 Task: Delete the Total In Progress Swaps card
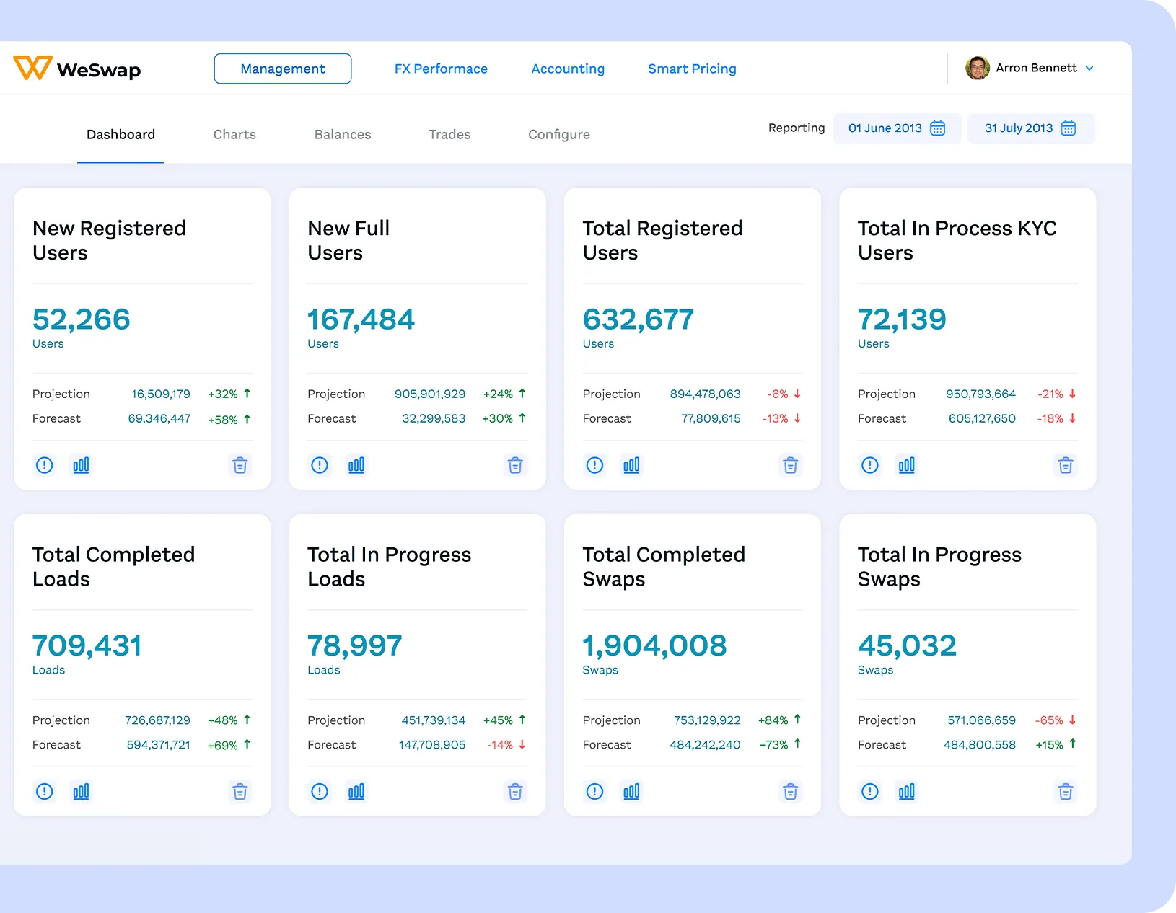click(1065, 792)
